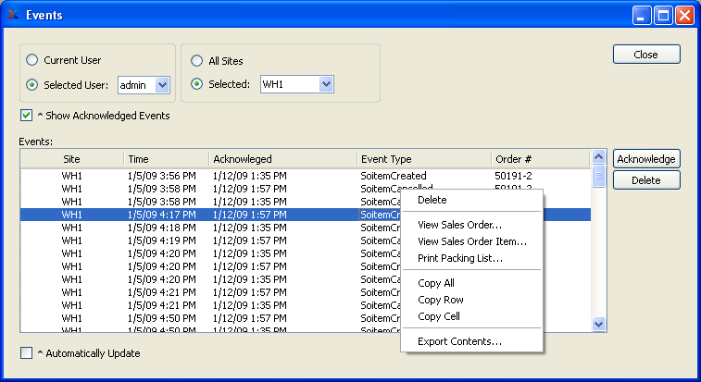The width and height of the screenshot is (701, 382).
Task: Click Delete in the context menu
Action: point(432,200)
